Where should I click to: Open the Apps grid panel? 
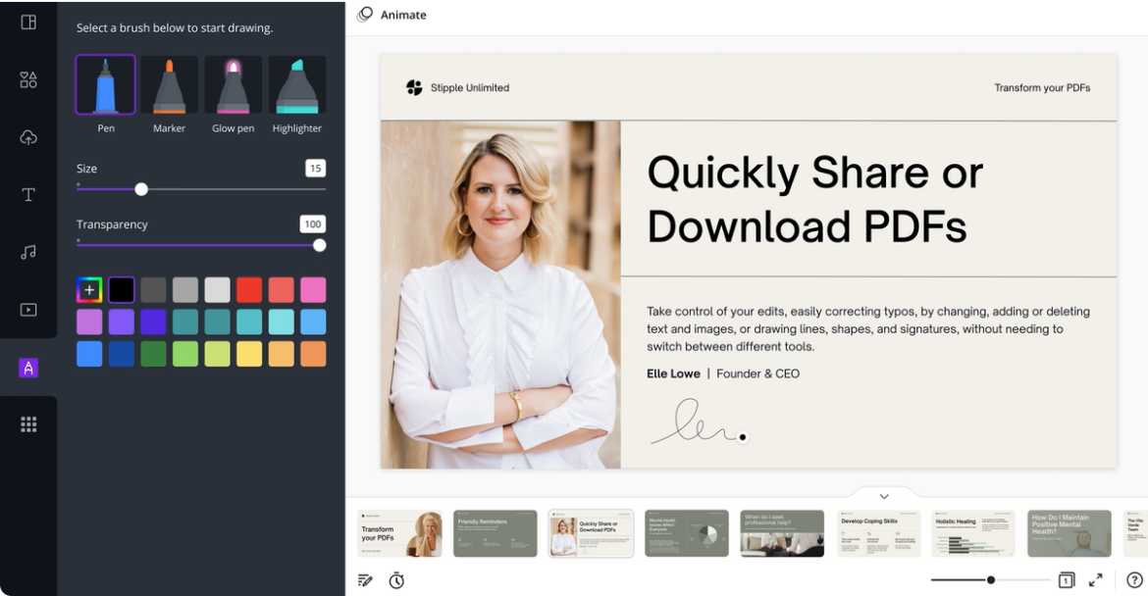(x=28, y=423)
